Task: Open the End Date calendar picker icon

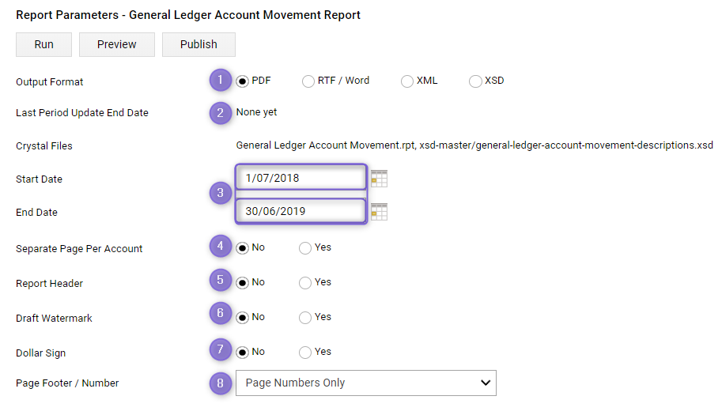Action: (x=379, y=212)
